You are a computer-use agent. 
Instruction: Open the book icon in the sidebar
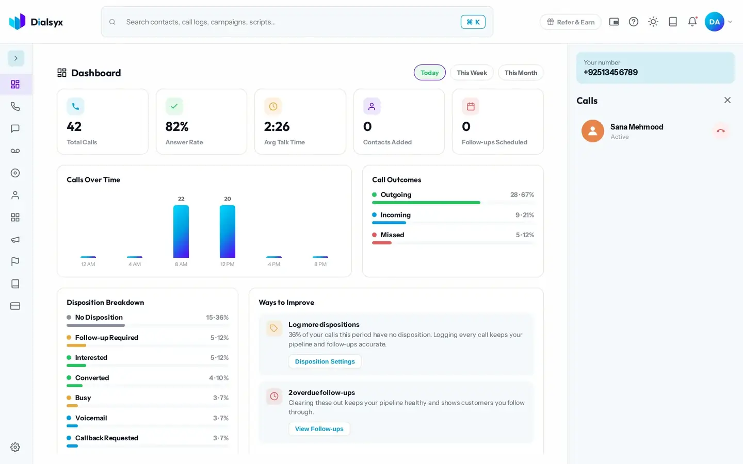(x=15, y=284)
